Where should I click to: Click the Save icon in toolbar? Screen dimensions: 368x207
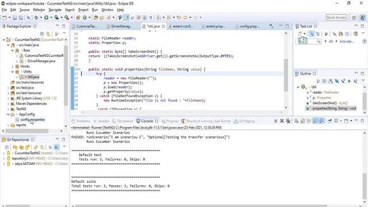pyautogui.click(x=14, y=17)
